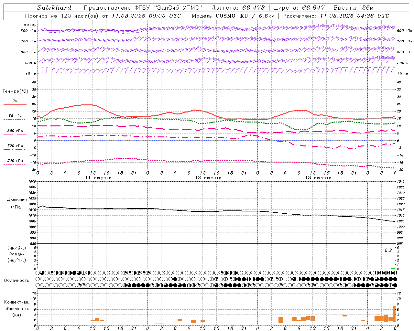Click the Широта: 66.647 value
This screenshot has width=414, height=331.
point(299,8)
